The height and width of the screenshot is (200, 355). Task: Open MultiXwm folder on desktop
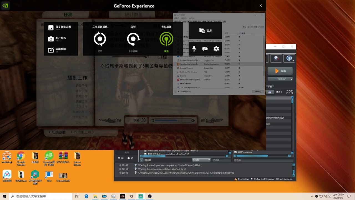pos(21,176)
